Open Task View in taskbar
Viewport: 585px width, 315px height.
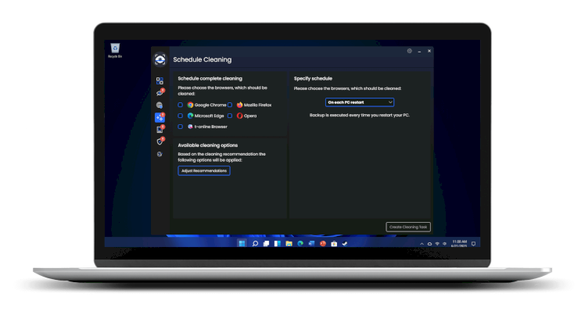267,243
